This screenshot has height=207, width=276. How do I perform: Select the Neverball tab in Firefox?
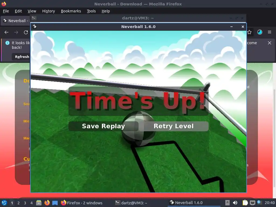click(x=15, y=21)
